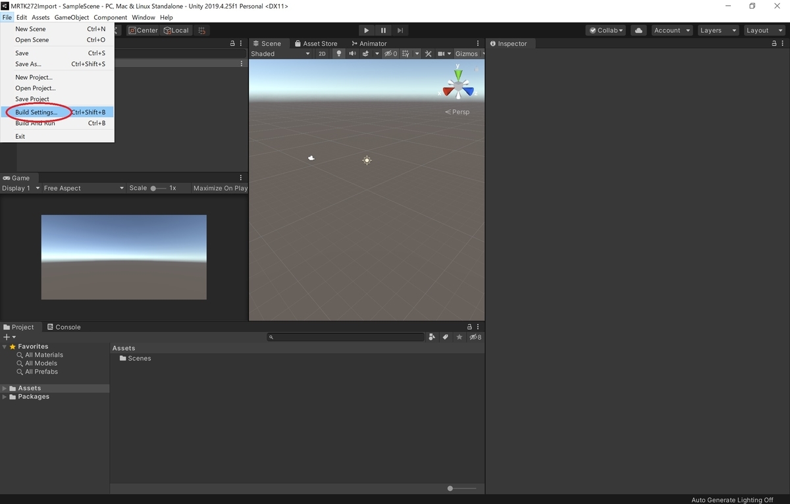Select the Main Camera gizmo in scene
Viewport: 790px width, 504px height.
[x=311, y=158]
